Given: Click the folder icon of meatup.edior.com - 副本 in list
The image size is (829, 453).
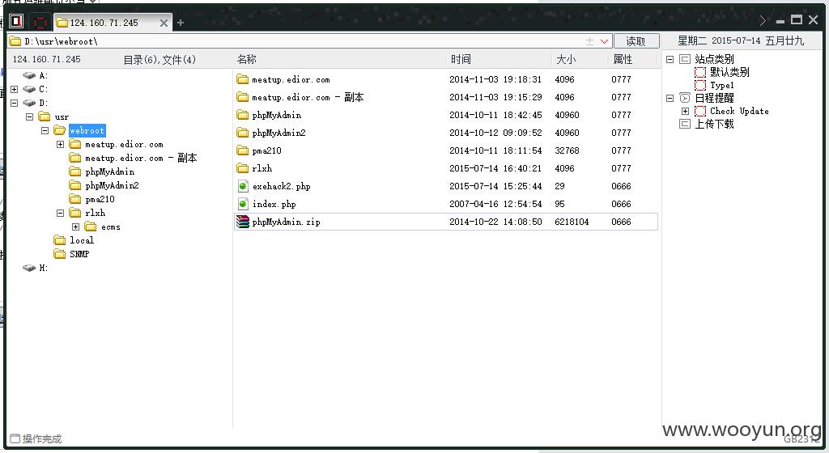Looking at the screenshot, I should (x=243, y=97).
